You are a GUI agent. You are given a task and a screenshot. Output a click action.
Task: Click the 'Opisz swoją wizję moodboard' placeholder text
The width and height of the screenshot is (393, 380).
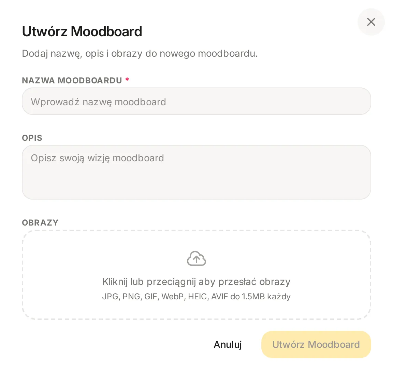98,158
